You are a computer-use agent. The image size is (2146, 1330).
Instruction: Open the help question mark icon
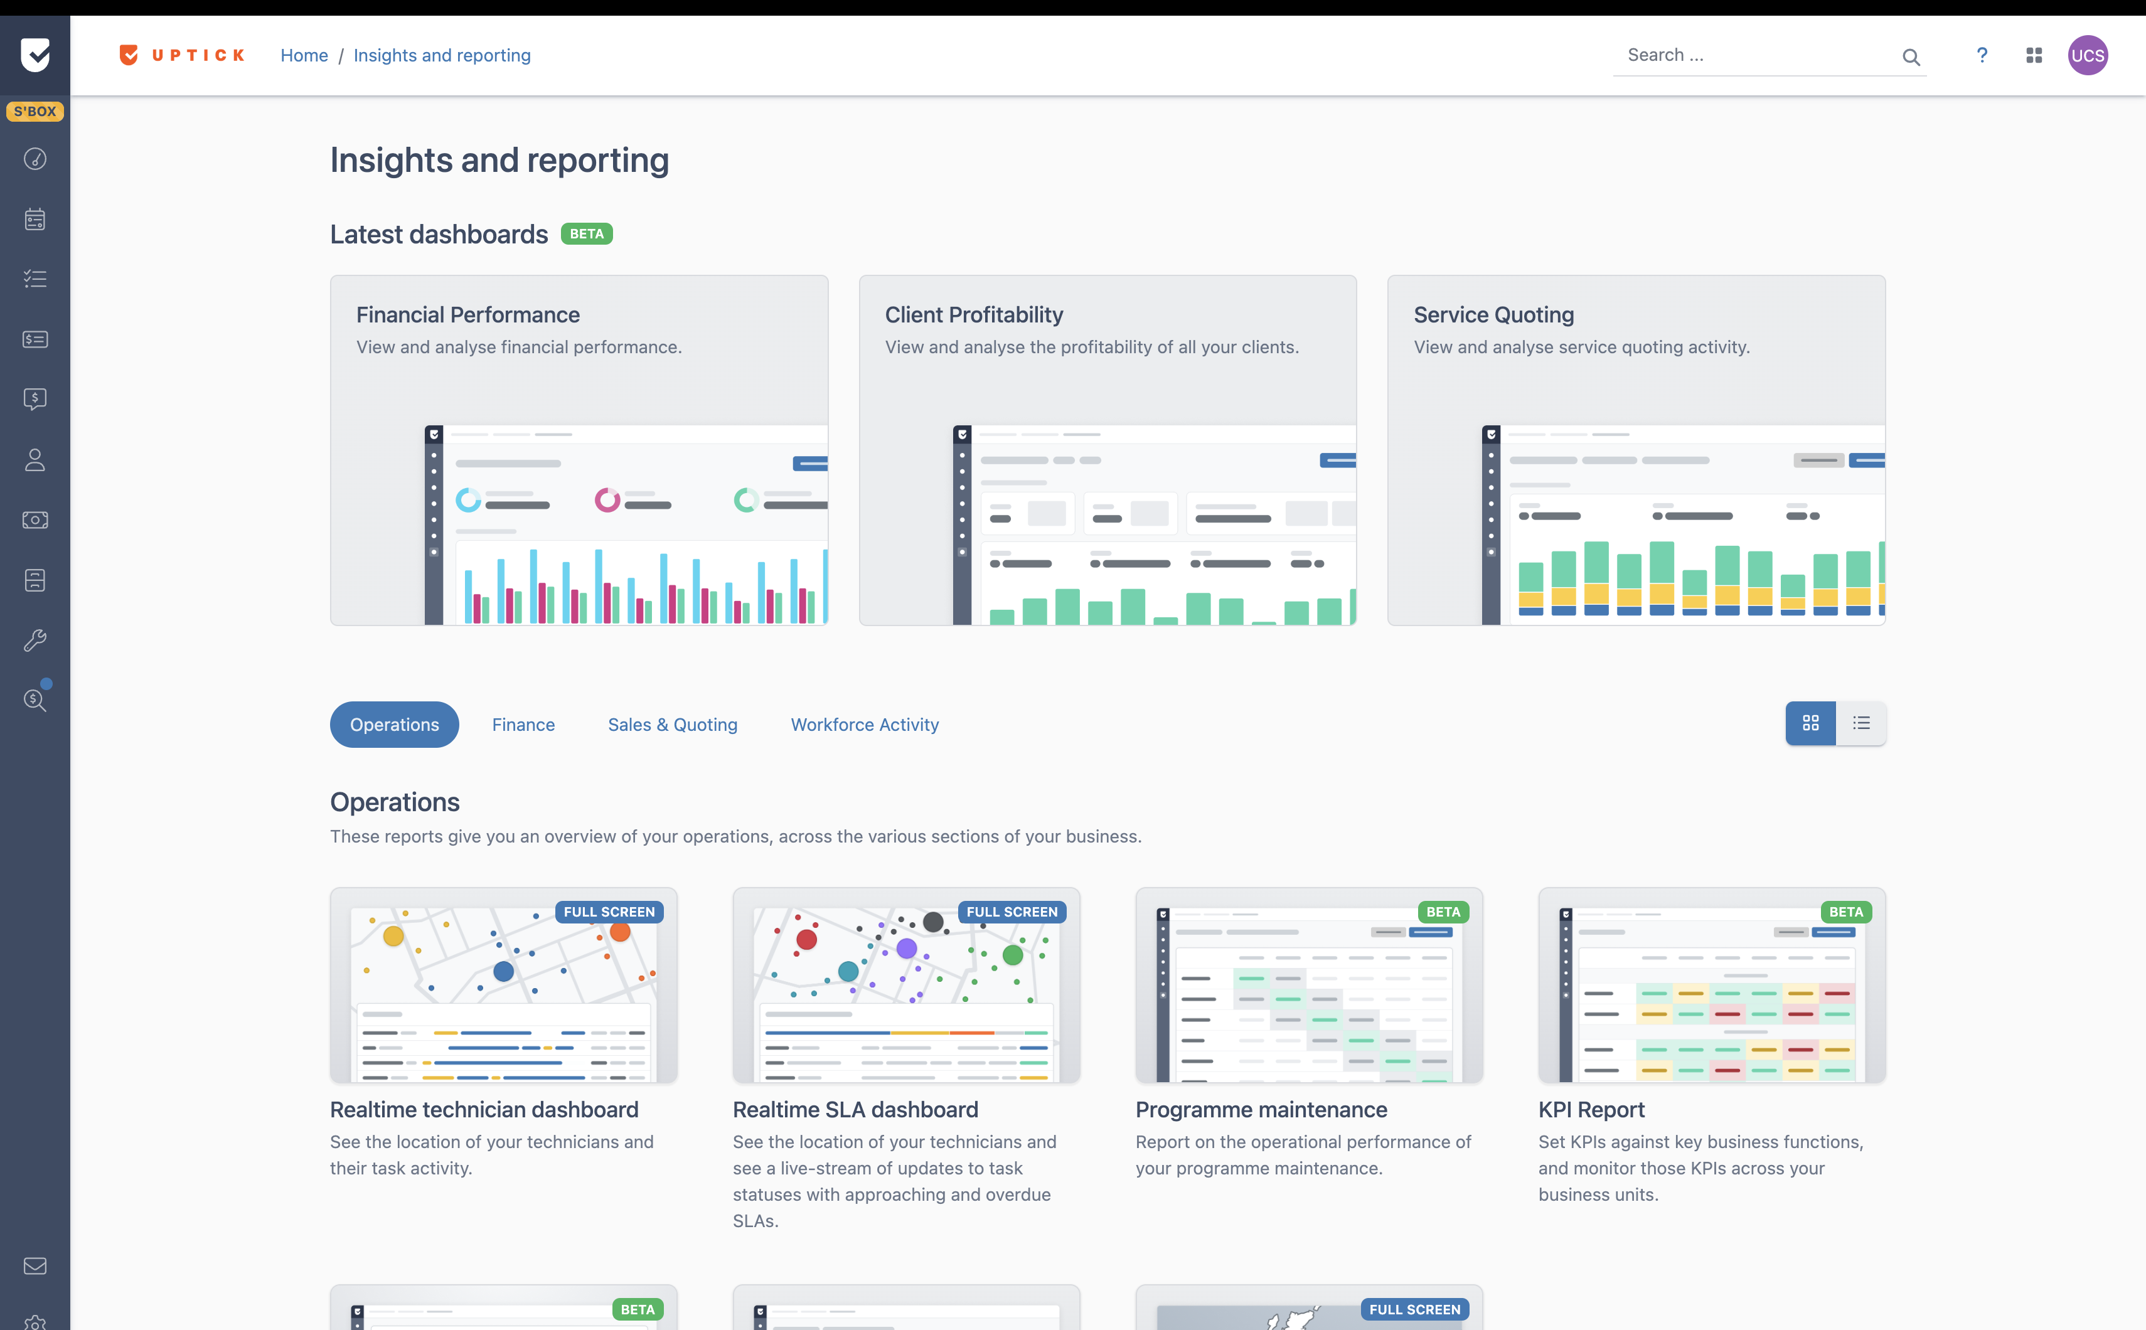(1982, 55)
